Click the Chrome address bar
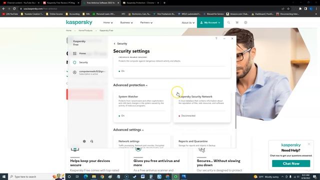The image size is (320, 180). [150, 9]
